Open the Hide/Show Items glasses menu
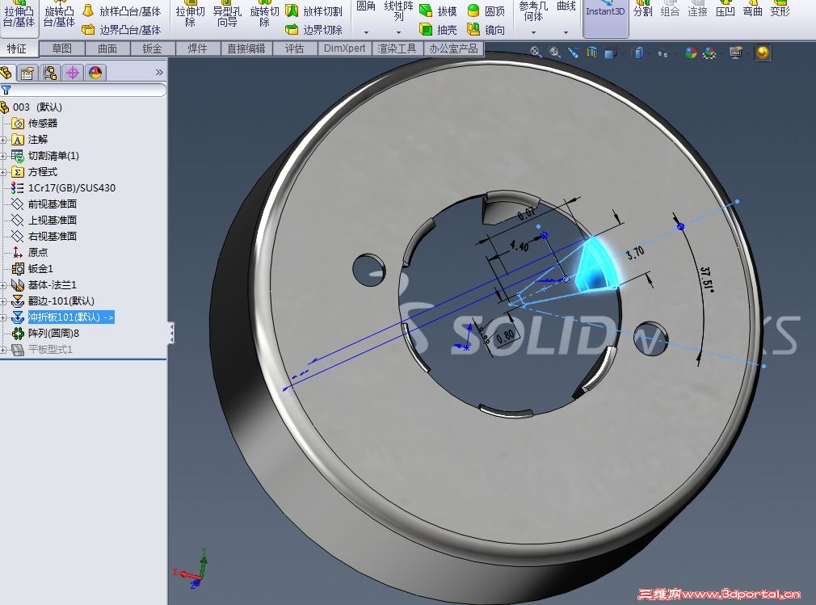816x605 pixels. point(663,53)
